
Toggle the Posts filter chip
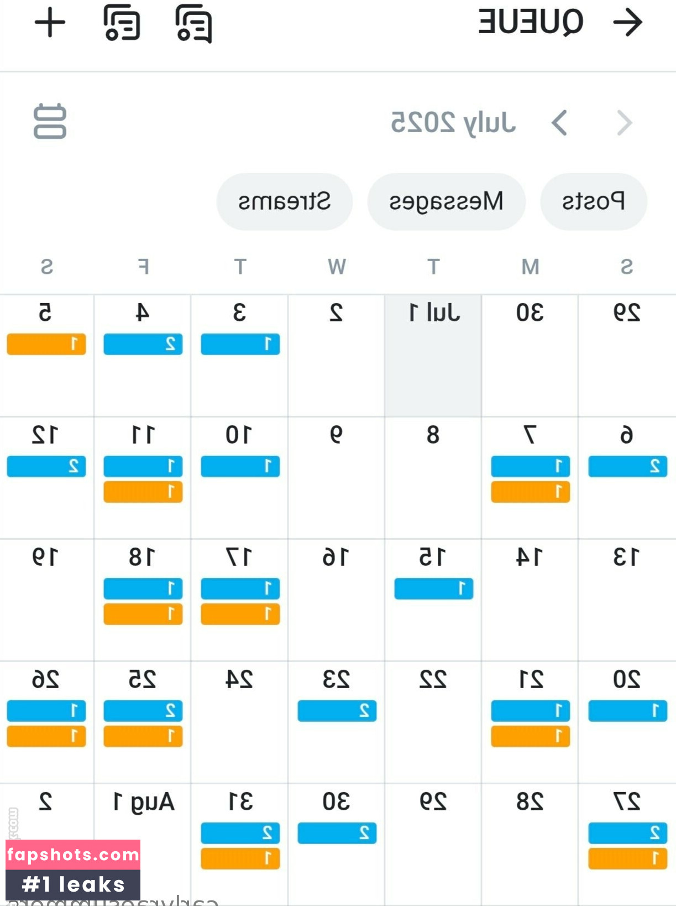click(593, 201)
